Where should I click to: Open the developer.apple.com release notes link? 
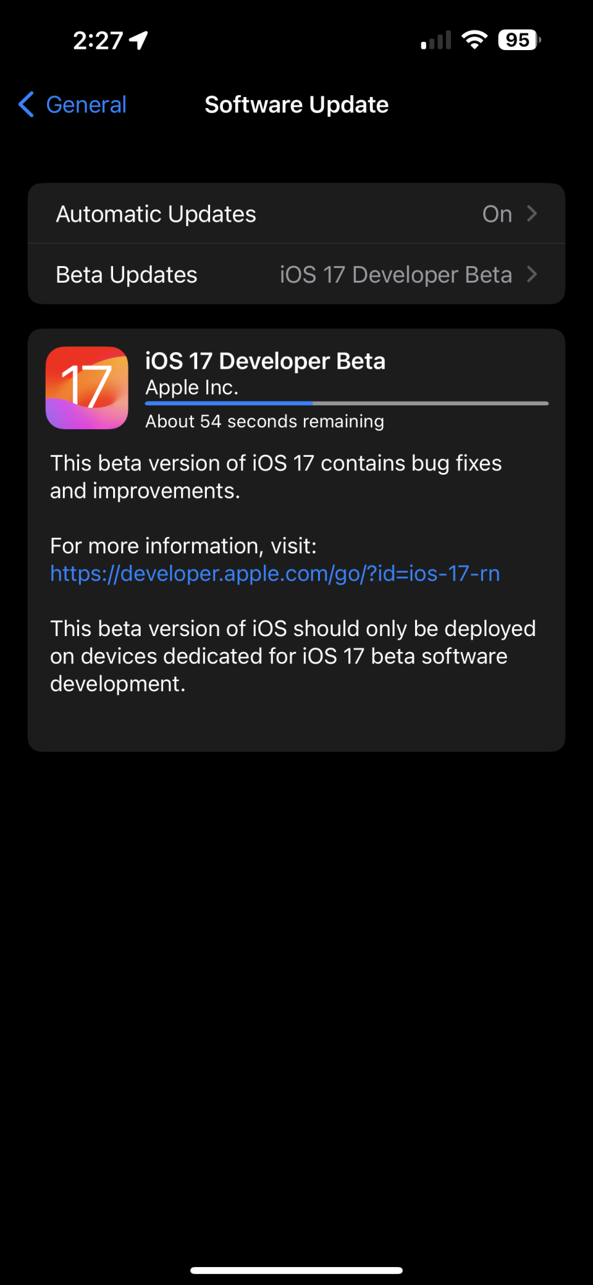(x=275, y=573)
